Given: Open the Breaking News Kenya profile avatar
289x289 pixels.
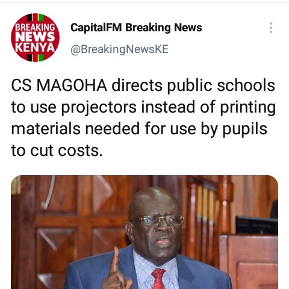Looking at the screenshot, I should (x=36, y=37).
